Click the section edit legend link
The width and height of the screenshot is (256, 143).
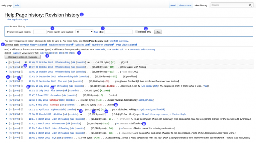pyautogui.click(x=118, y=50)
